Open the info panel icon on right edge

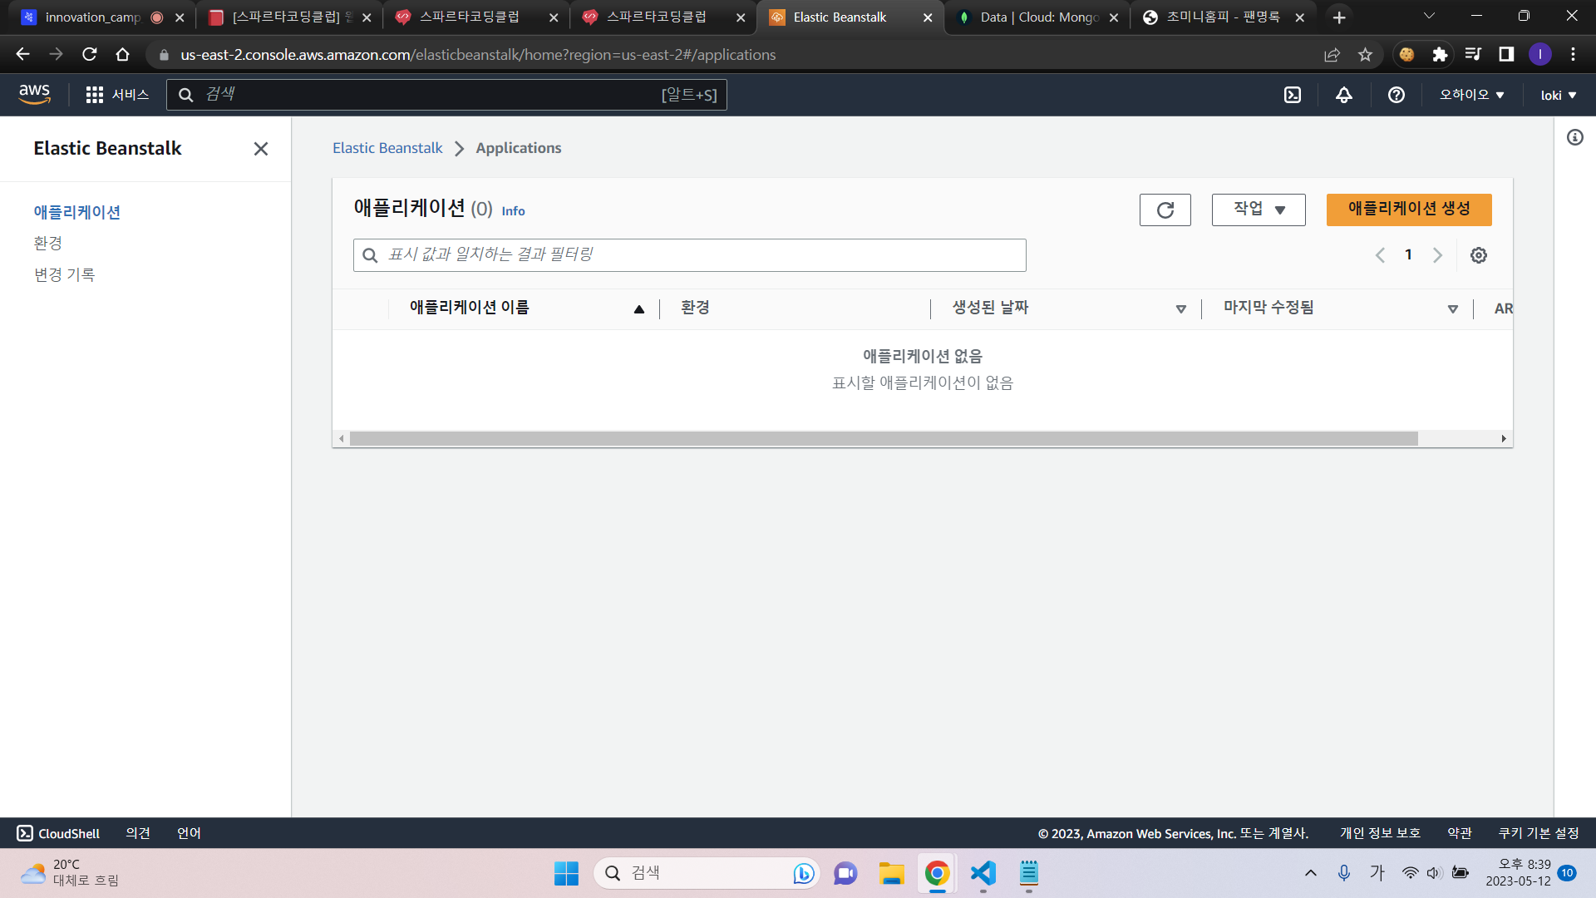coord(1575,137)
